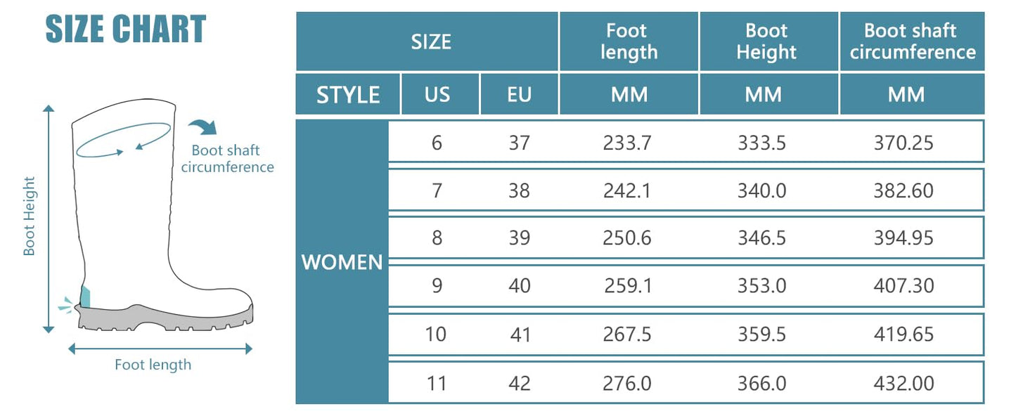Image resolution: width=1016 pixels, height=416 pixels.
Task: Click the ellipse drawn on the boot shaft
Action: (124, 139)
